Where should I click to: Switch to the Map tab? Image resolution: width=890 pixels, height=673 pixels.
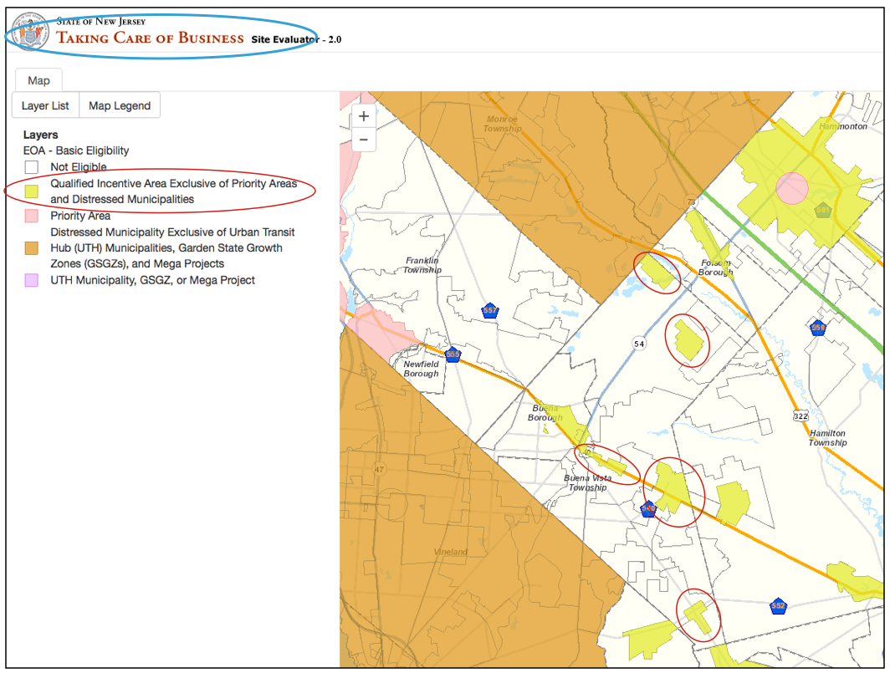click(38, 80)
